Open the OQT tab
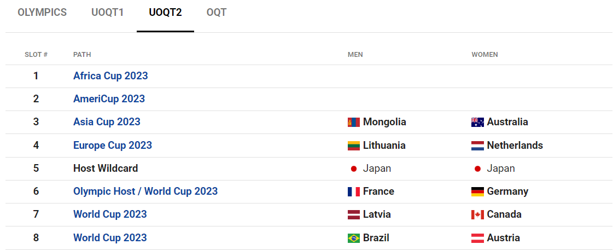613x250 pixels. [217, 13]
